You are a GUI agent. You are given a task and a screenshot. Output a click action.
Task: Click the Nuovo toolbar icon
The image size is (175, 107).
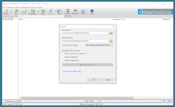[6, 12]
